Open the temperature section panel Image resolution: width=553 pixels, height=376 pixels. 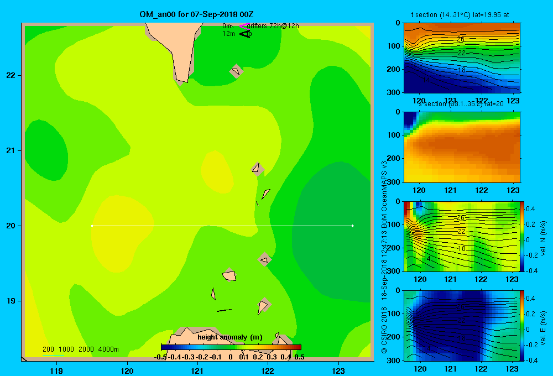coord(462,58)
